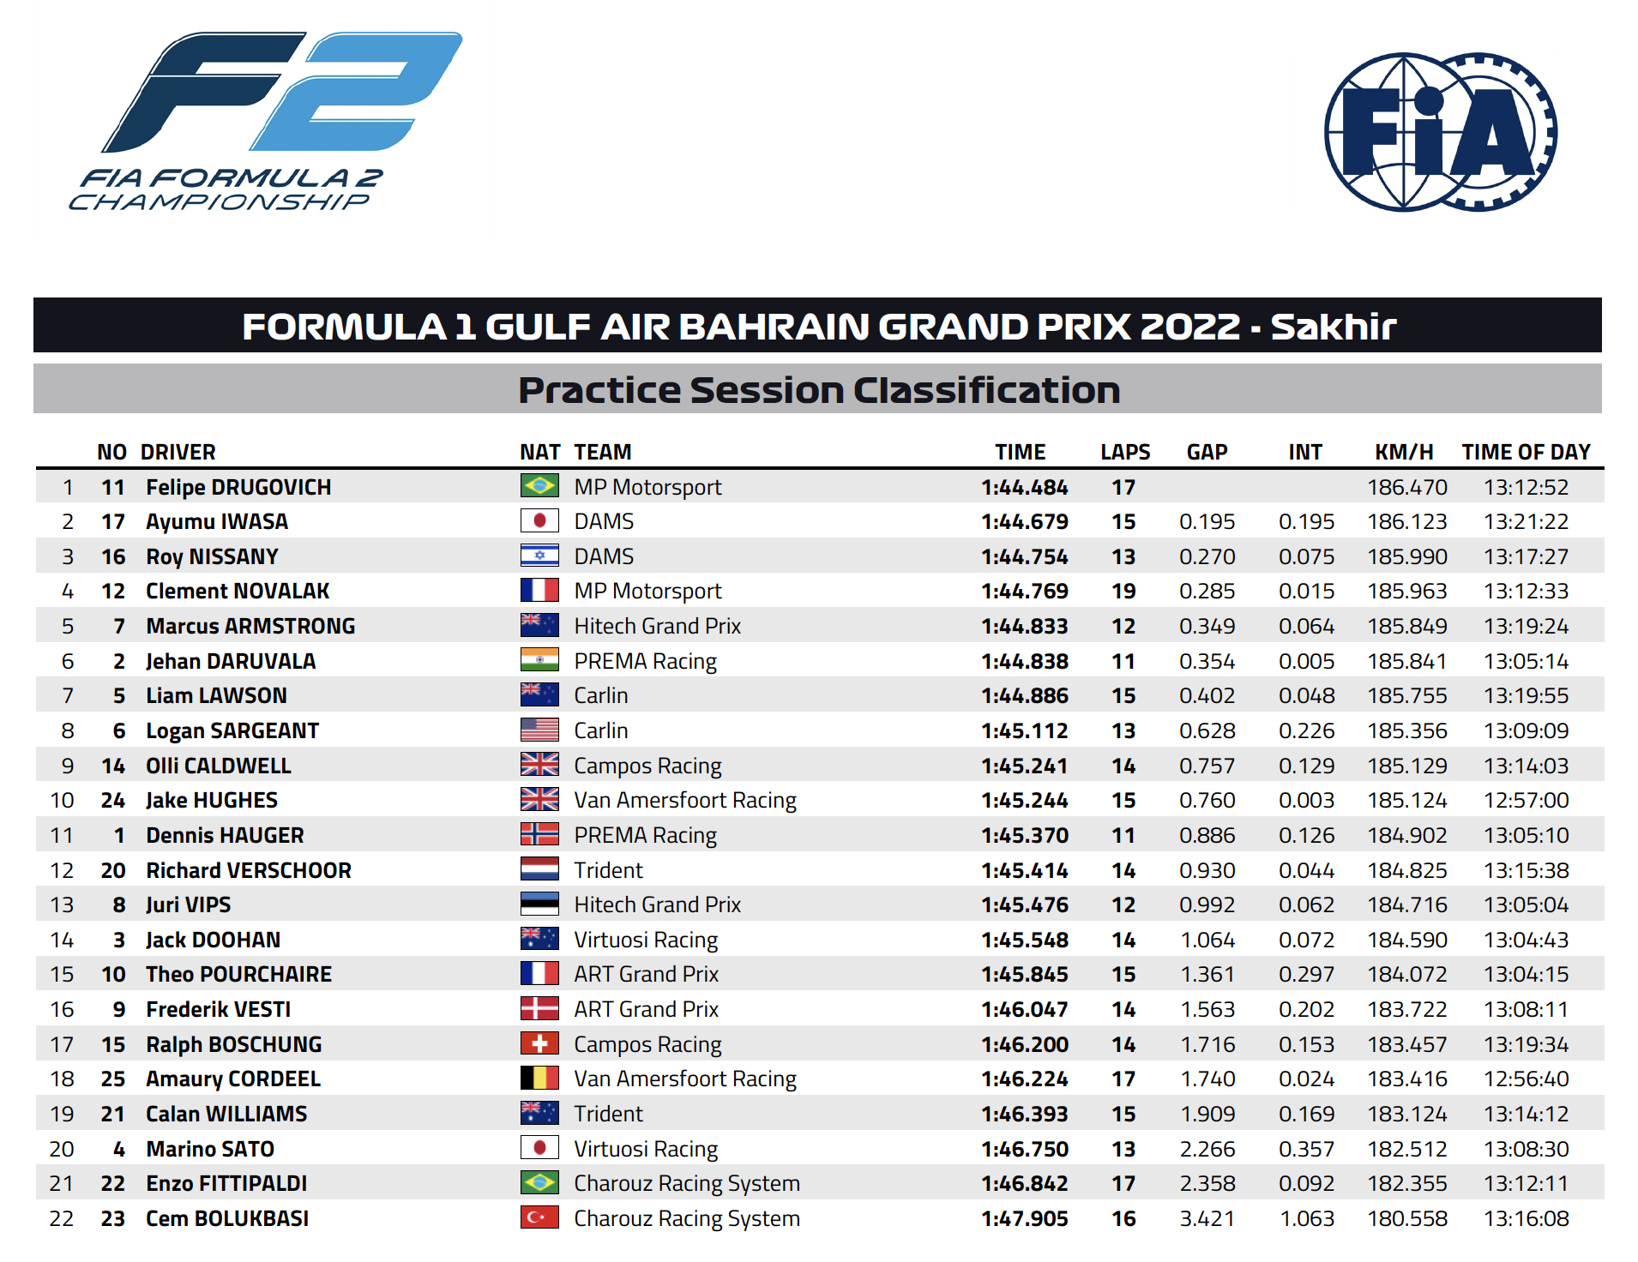1638x1262 pixels.
Task: Click the United States flag for Logan SARGEANT
Action: [x=539, y=730]
